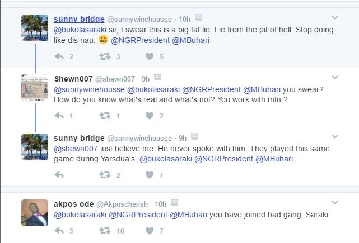The height and width of the screenshot is (243, 359).
Task: Open the chevron menu on akpos ode's tweet
Action: [x=335, y=203]
